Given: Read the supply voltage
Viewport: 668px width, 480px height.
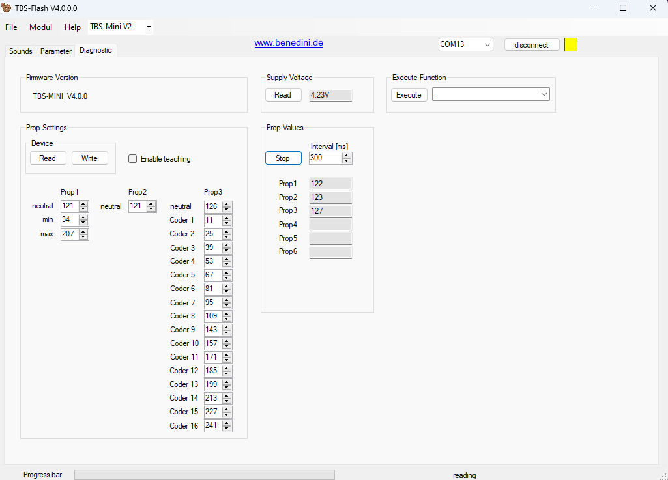Looking at the screenshot, I should coord(283,95).
